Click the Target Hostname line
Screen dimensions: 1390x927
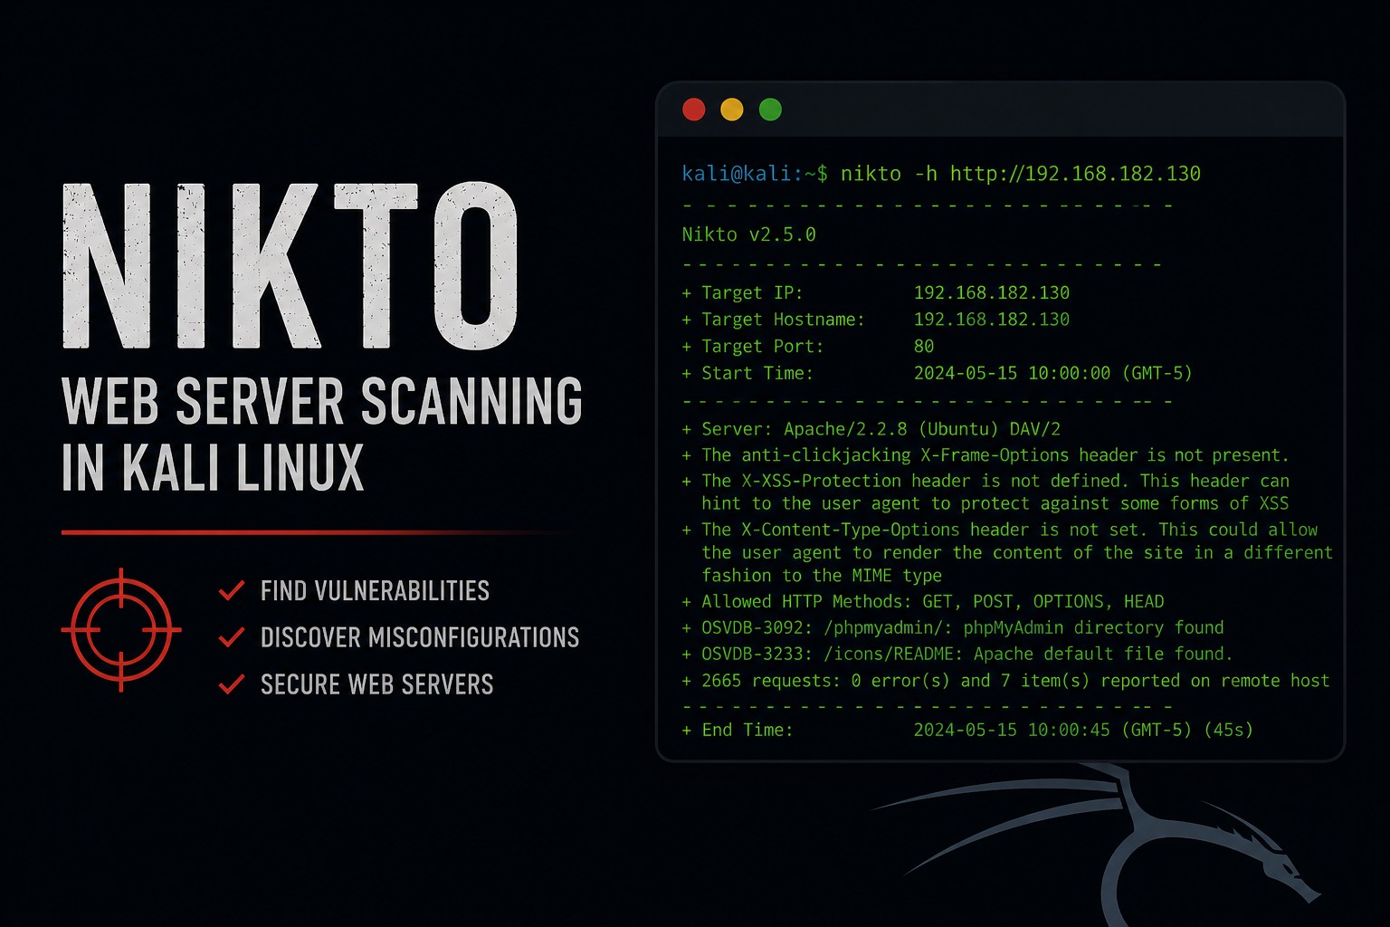point(876,320)
